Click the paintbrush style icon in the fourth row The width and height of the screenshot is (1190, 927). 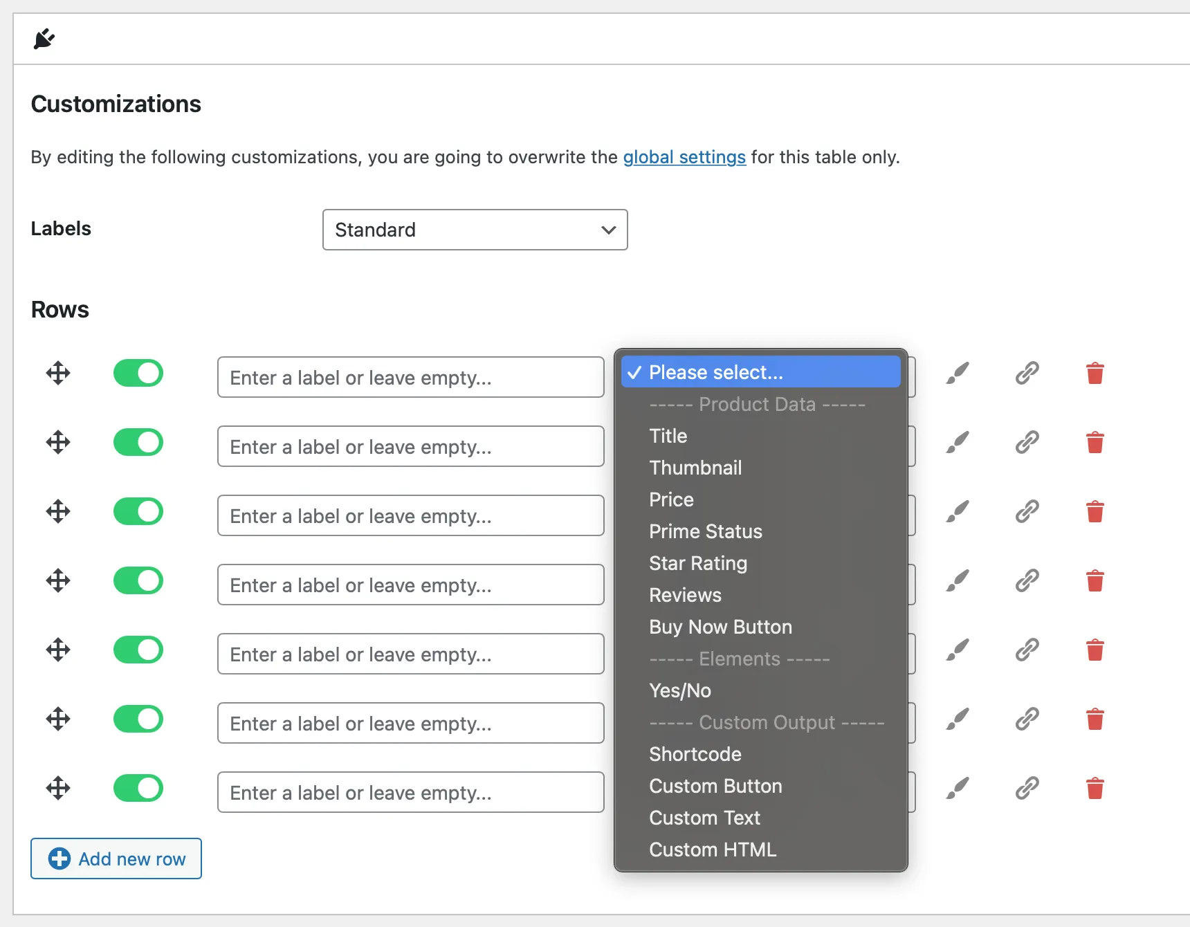tap(958, 580)
